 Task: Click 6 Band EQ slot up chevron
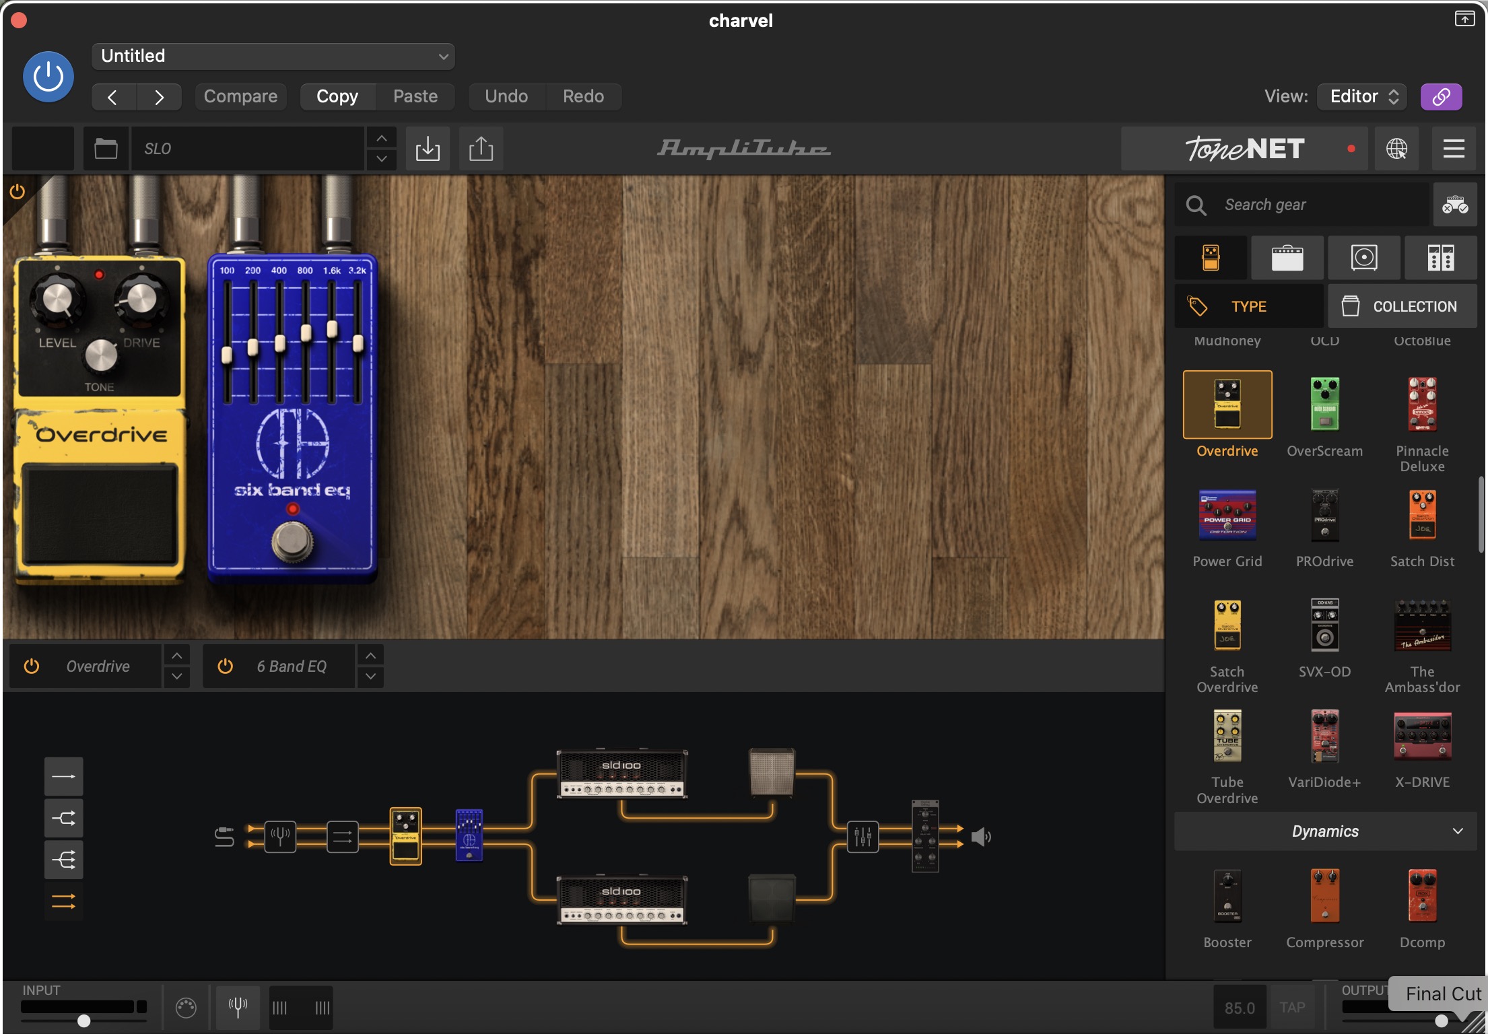[370, 656]
